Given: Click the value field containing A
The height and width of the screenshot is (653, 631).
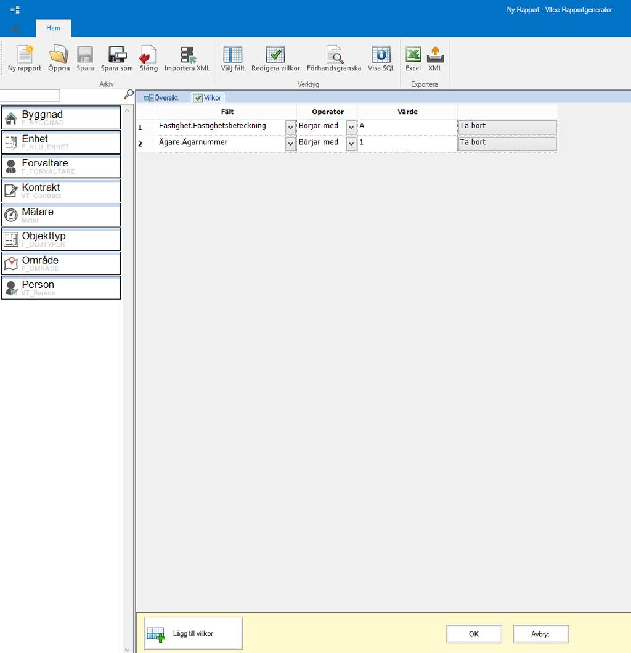Looking at the screenshot, I should click(407, 128).
